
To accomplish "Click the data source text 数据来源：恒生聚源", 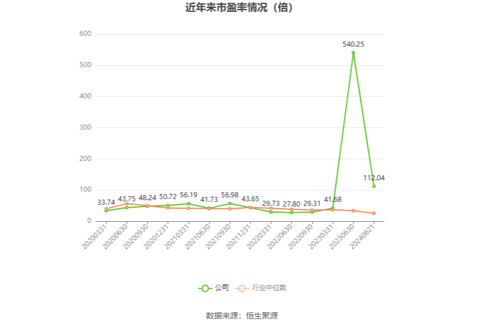I will coord(242,316).
